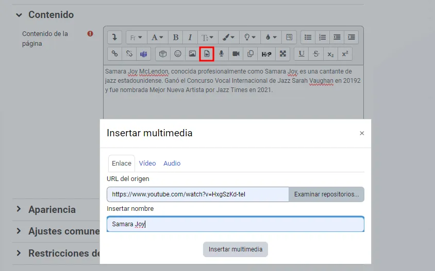Toggle bold text formatting
This screenshot has width=435, height=271.
coord(176,37)
